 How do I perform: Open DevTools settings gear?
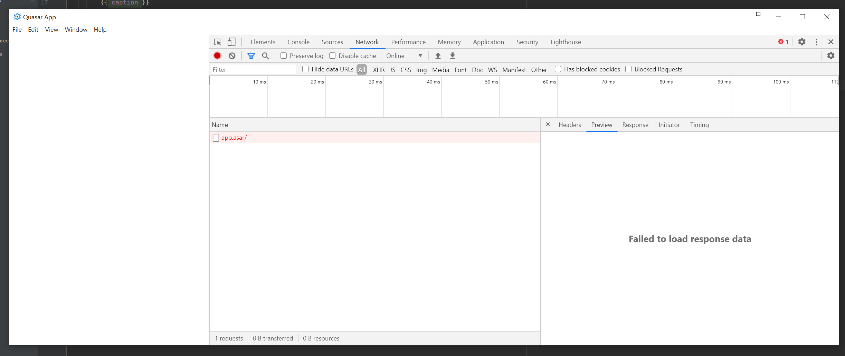click(x=801, y=42)
